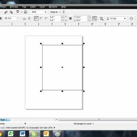Image resolution: width=137 pixels, height=137 pixels.
Task: Click the outline width pen icon
Action: 108,19
